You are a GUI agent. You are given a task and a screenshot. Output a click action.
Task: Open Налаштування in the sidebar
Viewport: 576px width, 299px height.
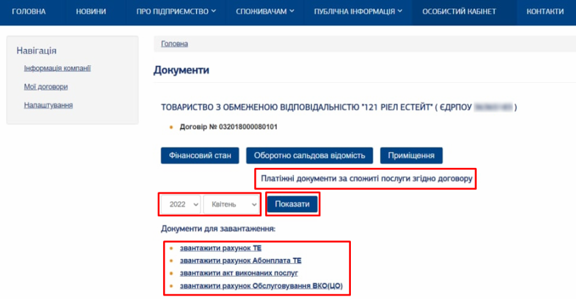point(48,105)
